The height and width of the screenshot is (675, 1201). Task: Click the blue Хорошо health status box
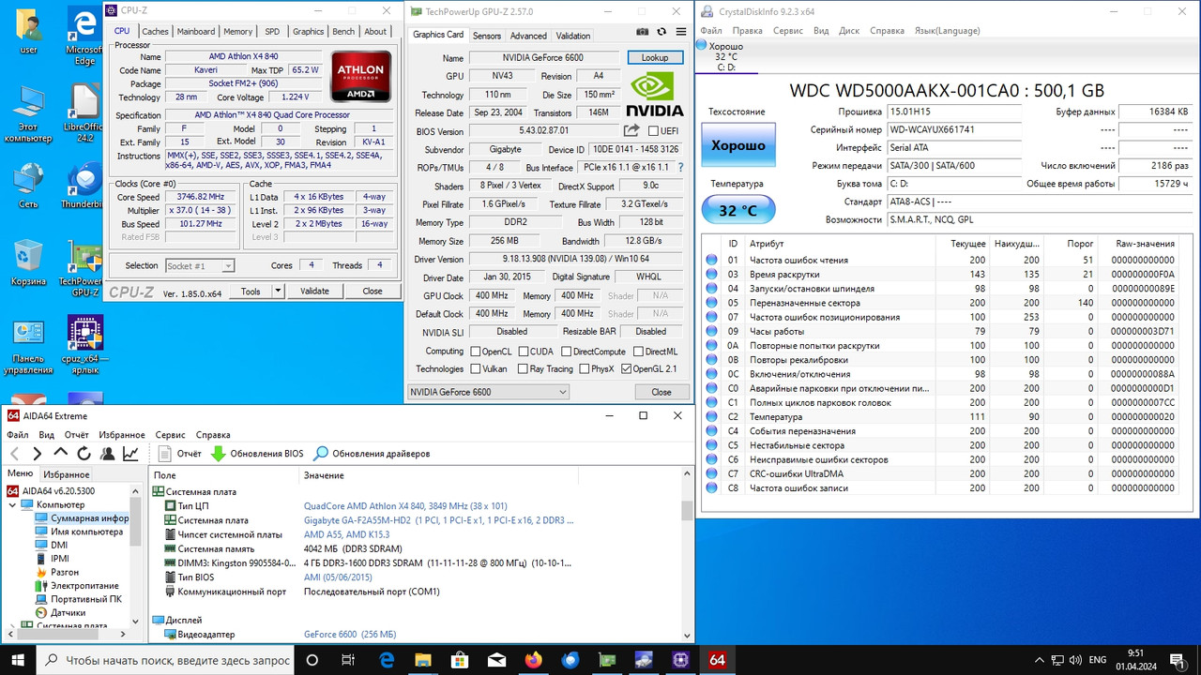pyautogui.click(x=737, y=145)
